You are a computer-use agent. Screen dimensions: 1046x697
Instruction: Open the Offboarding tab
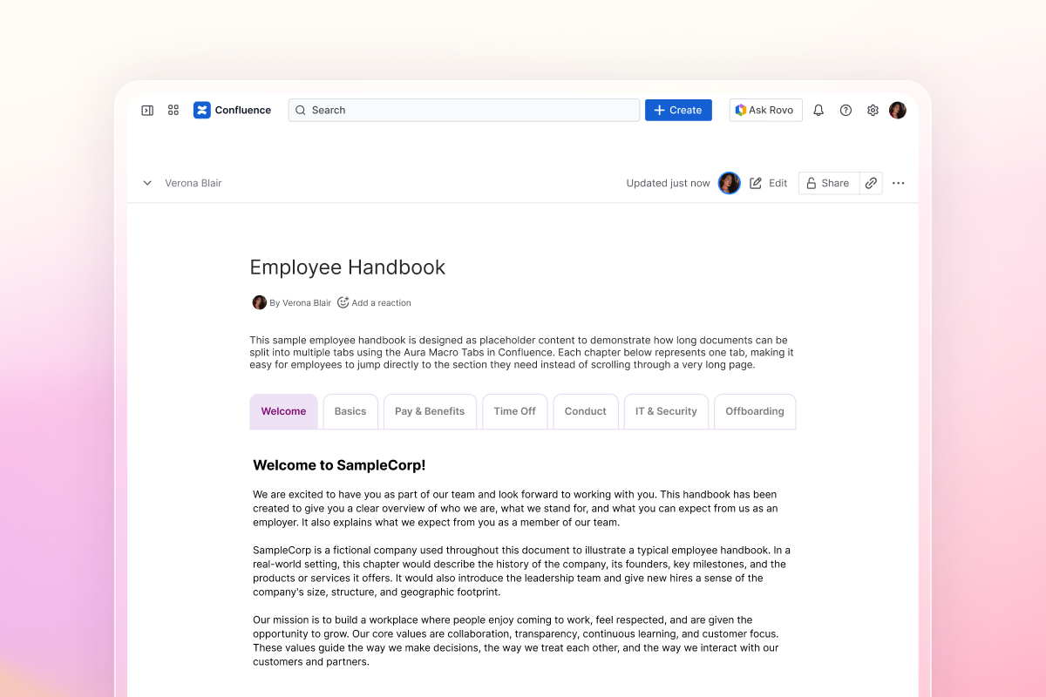coord(755,411)
